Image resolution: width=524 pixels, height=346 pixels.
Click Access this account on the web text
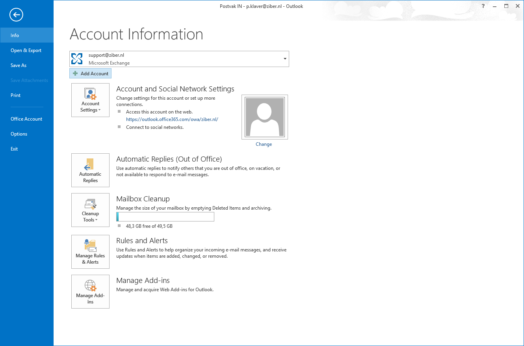(159, 112)
